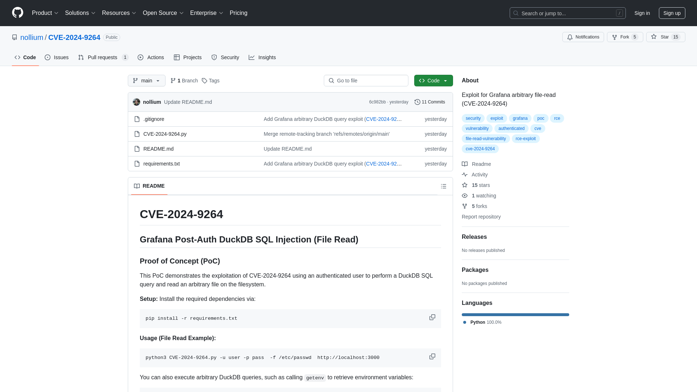Click the Go to file input

click(x=366, y=81)
